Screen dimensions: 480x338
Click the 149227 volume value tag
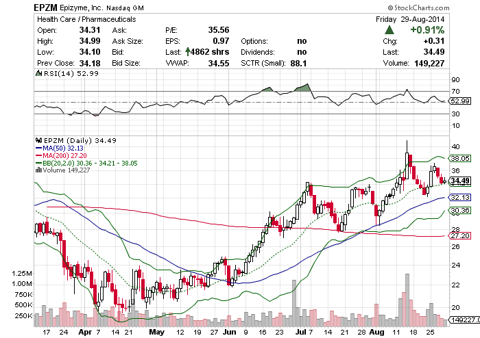point(464,320)
